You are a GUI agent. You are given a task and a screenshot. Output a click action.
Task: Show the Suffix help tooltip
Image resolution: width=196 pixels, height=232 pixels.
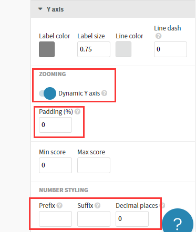[98, 205]
